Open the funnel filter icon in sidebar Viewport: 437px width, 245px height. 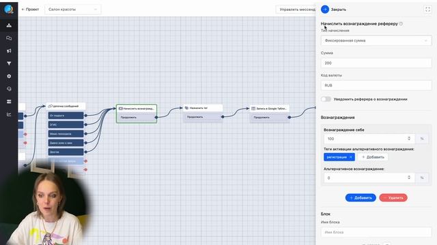[x=9, y=63]
